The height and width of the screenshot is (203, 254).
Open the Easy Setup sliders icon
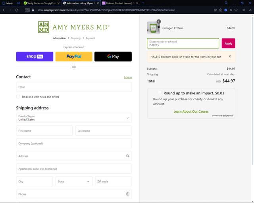point(244,10)
